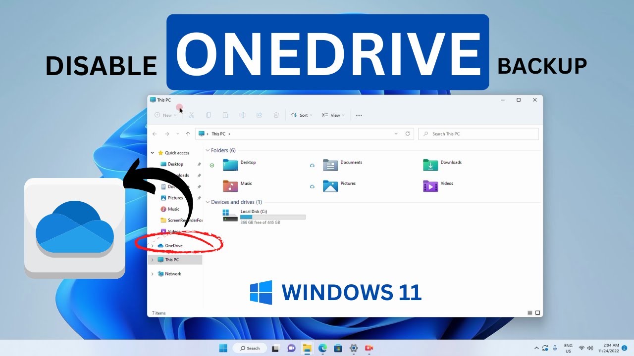Open Task View from taskbar

[x=276, y=348]
